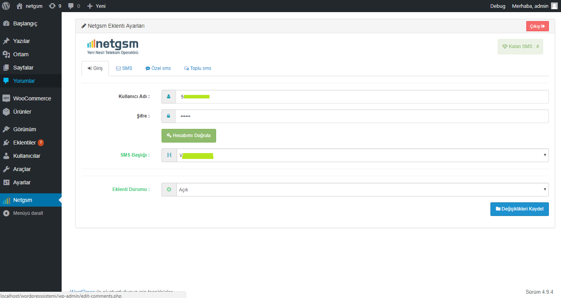Open the Eklenti Durumu dropdown
Screen dimensions: 561x298
point(362,189)
